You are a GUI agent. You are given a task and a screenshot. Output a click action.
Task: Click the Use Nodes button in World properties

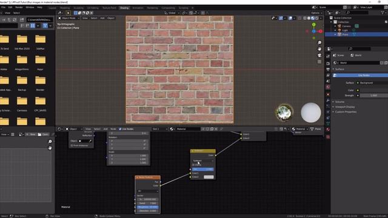(360, 75)
